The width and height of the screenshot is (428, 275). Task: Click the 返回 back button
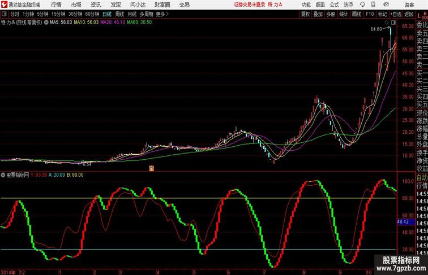point(409,14)
